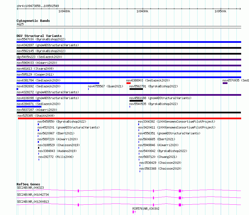Click nsv4106098 (gnomADStructuralVariants) label

(x=48, y=98)
